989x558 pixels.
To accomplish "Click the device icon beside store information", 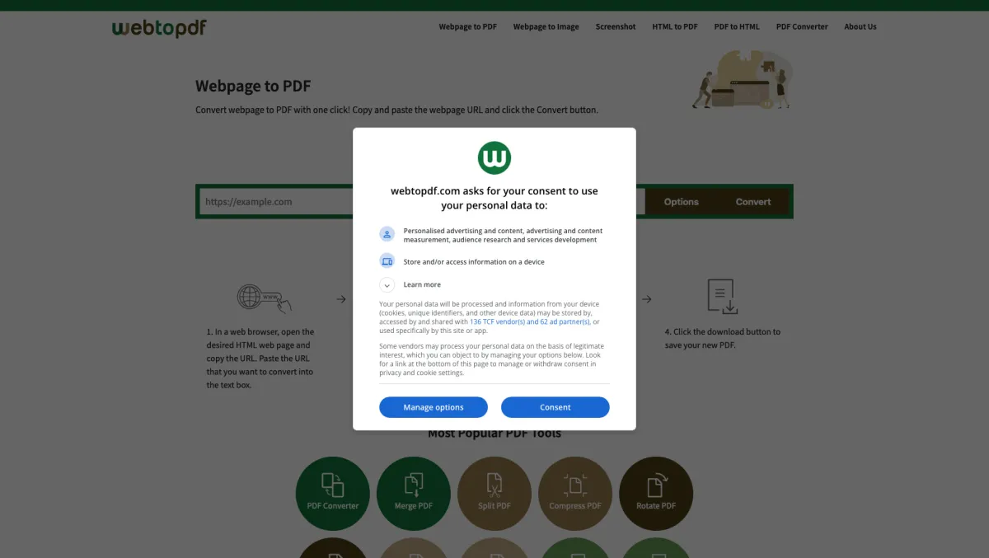I will point(387,261).
